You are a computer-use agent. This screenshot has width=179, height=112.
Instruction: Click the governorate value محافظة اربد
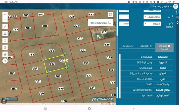point(147,57)
